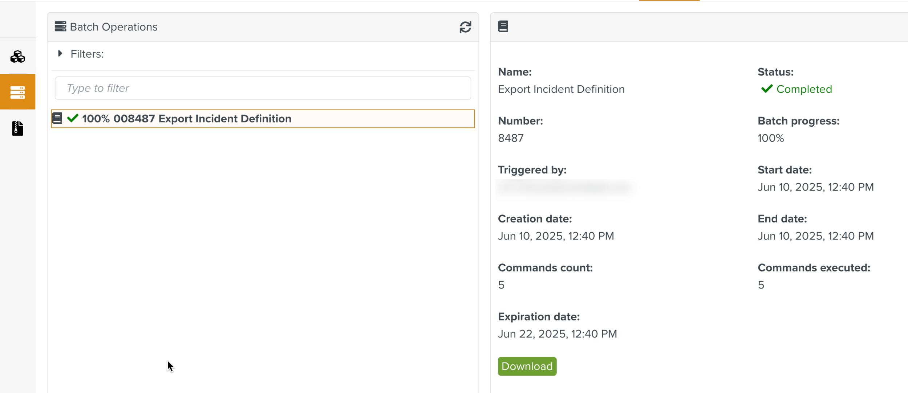Click the Jun 22 expiration date value

pyautogui.click(x=557, y=334)
